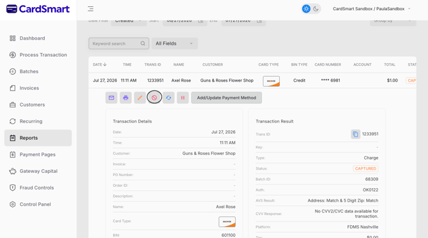
Task: Click the Discover card logo in row
Action: click(271, 81)
